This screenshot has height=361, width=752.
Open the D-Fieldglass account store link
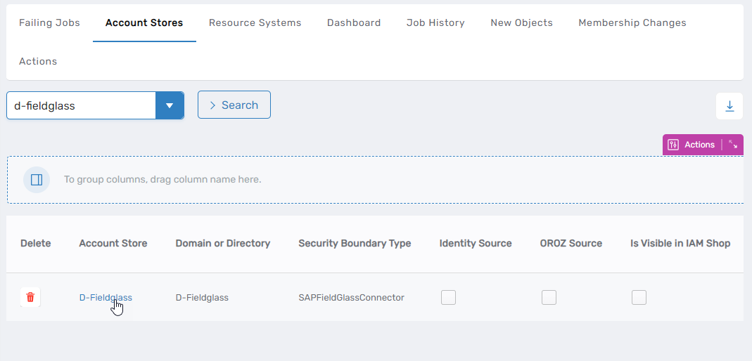pos(105,297)
